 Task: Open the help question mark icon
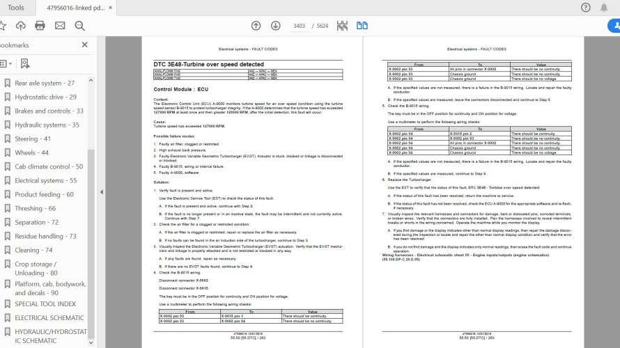[586, 8]
